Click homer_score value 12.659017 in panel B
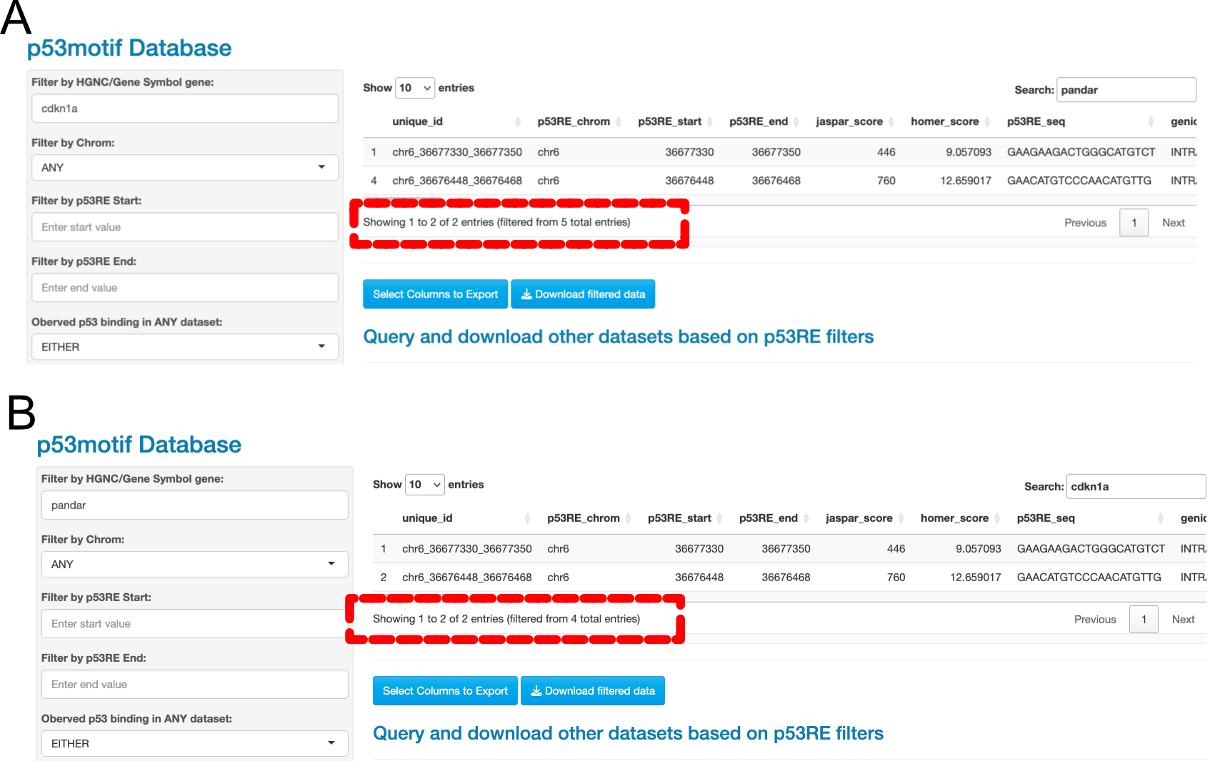 point(976,578)
